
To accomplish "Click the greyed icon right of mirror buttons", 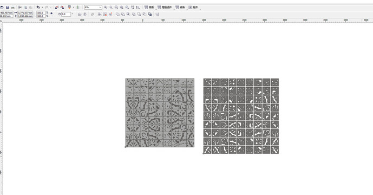I will (x=92, y=14).
